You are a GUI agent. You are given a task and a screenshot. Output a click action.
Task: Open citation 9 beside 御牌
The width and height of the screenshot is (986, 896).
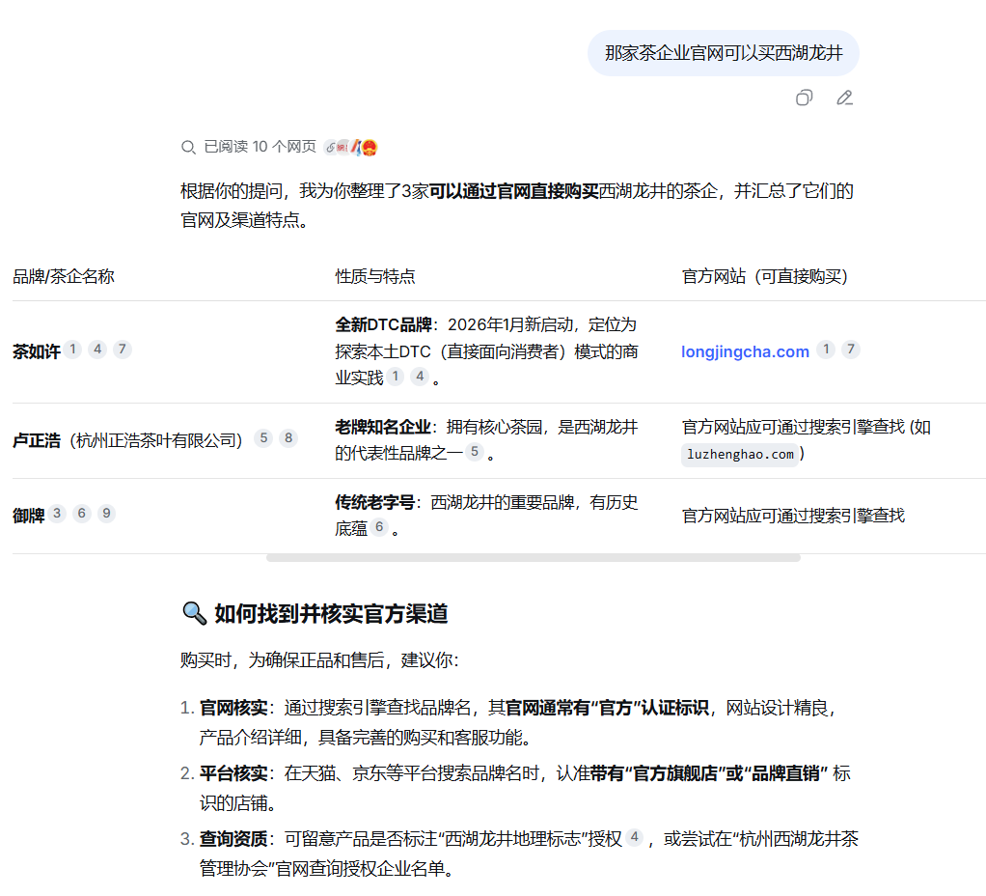pyautogui.click(x=106, y=514)
